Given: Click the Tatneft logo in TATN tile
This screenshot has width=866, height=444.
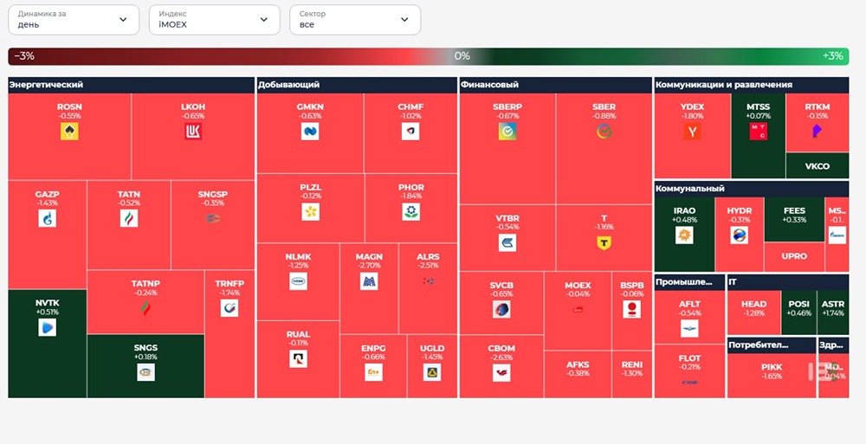Looking at the screenshot, I should [129, 218].
